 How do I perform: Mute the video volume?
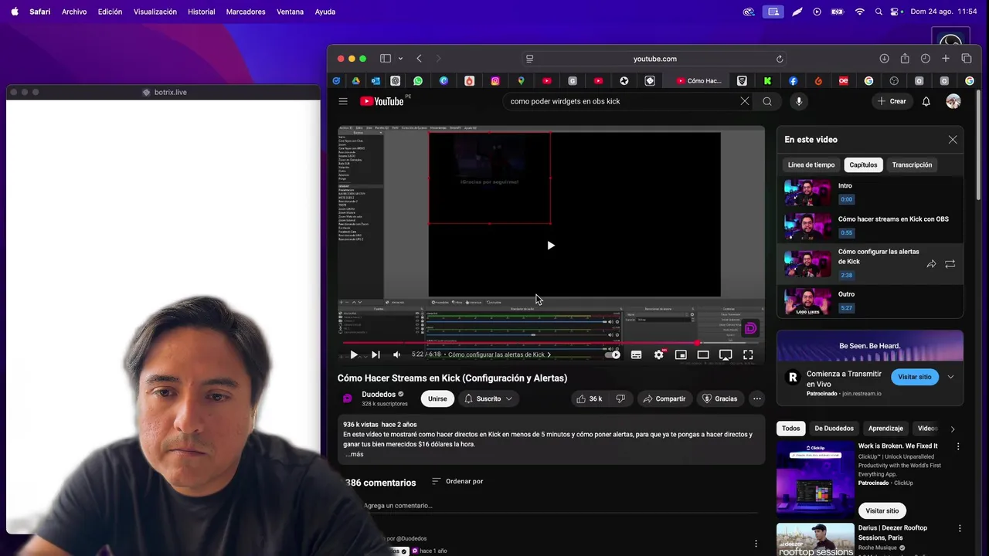(x=396, y=354)
